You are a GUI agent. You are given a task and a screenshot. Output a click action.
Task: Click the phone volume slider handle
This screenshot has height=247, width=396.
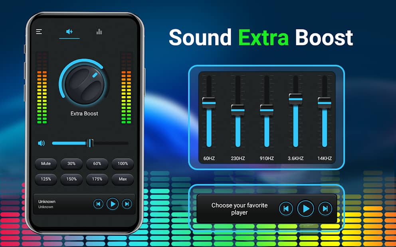90,143
